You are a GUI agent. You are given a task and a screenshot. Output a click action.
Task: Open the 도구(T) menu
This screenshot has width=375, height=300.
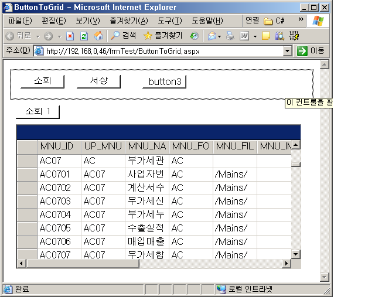169,21
